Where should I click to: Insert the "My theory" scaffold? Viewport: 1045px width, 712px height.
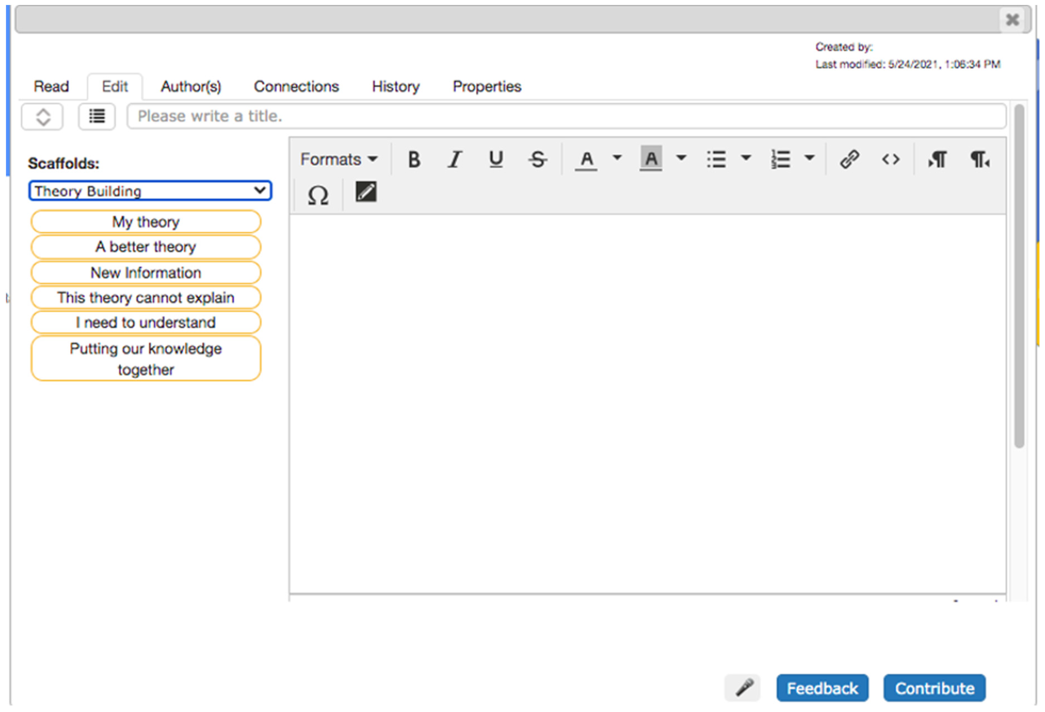[x=146, y=222]
